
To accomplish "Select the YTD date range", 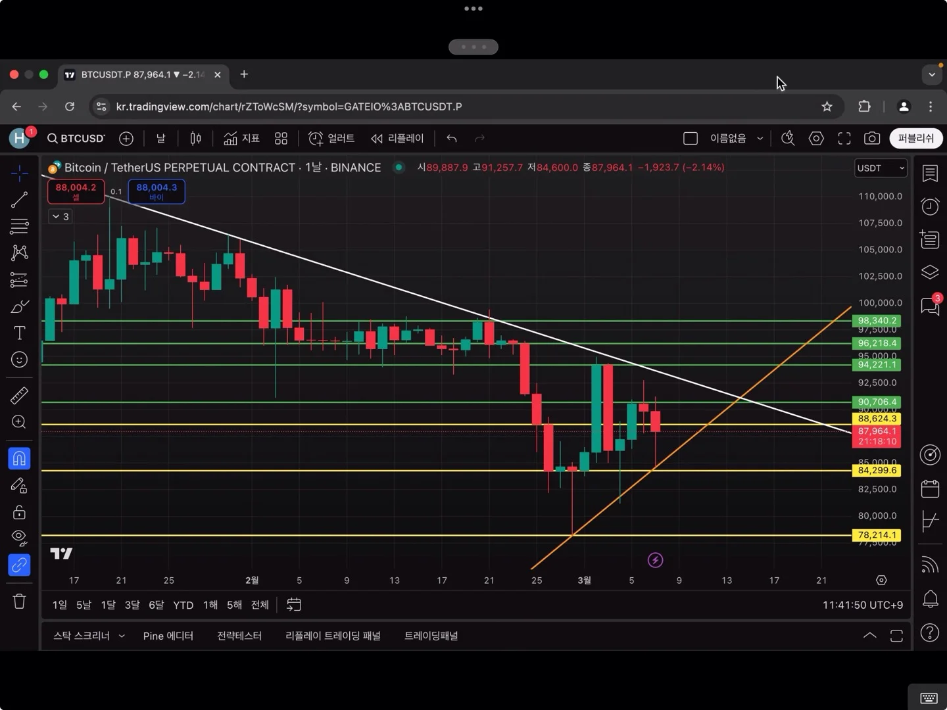I will pyautogui.click(x=183, y=605).
